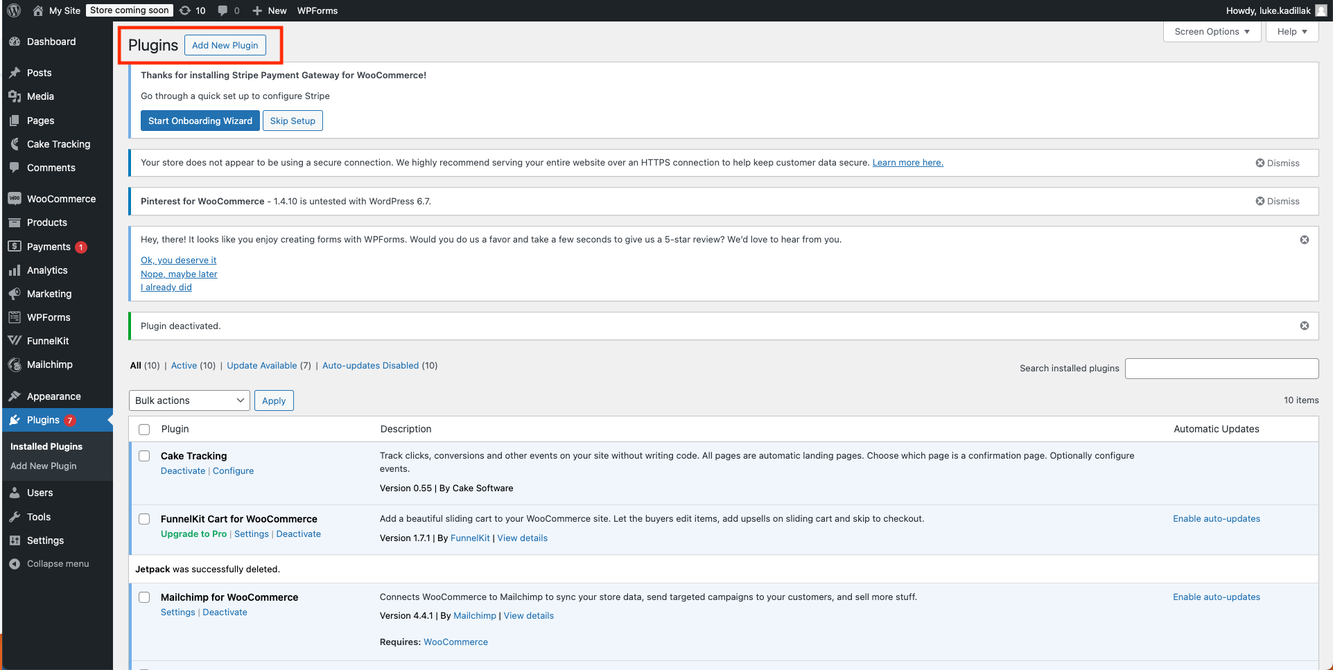Click the Comments sidebar icon

click(15, 168)
